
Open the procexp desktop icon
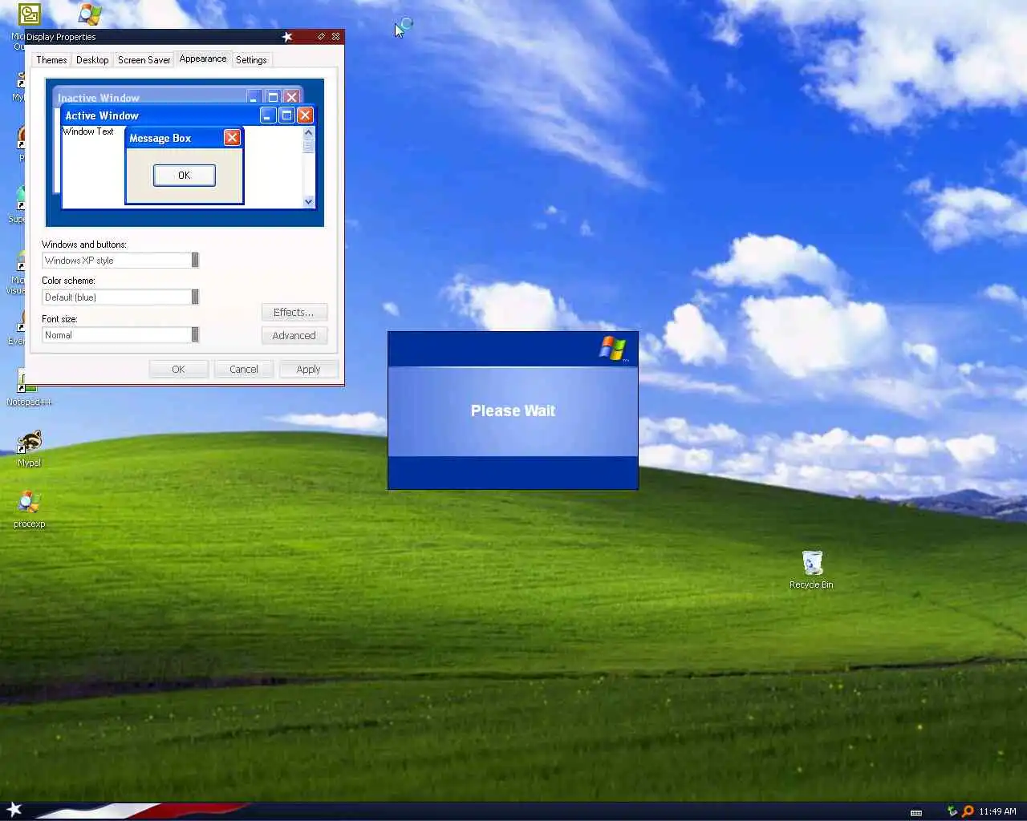click(30, 508)
